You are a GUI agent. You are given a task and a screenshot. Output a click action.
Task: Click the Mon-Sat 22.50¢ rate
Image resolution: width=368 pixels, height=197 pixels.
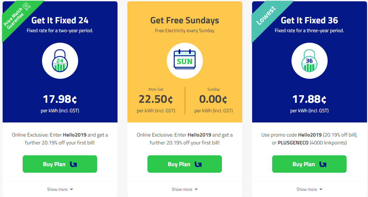tap(156, 99)
